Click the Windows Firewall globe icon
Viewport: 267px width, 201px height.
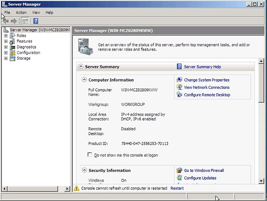[179, 170]
